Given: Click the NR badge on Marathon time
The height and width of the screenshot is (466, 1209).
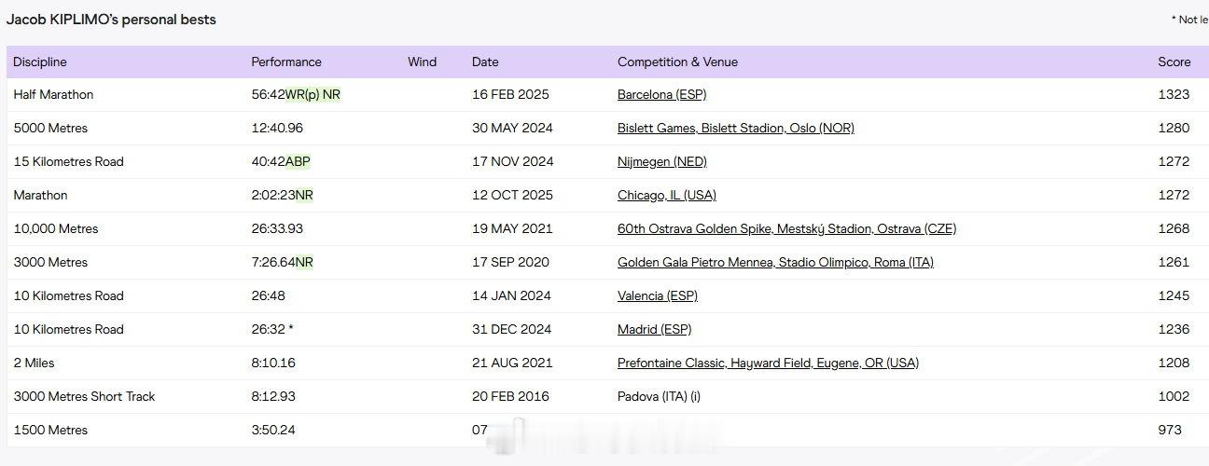Looking at the screenshot, I should (x=304, y=195).
